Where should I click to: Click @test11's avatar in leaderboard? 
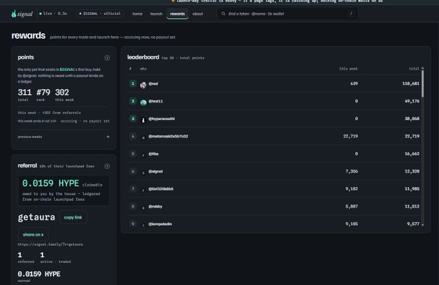(x=143, y=103)
